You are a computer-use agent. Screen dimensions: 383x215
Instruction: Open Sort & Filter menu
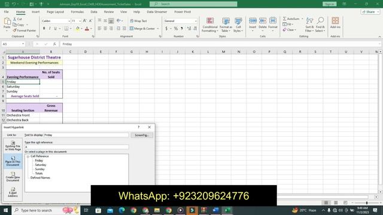click(x=309, y=24)
